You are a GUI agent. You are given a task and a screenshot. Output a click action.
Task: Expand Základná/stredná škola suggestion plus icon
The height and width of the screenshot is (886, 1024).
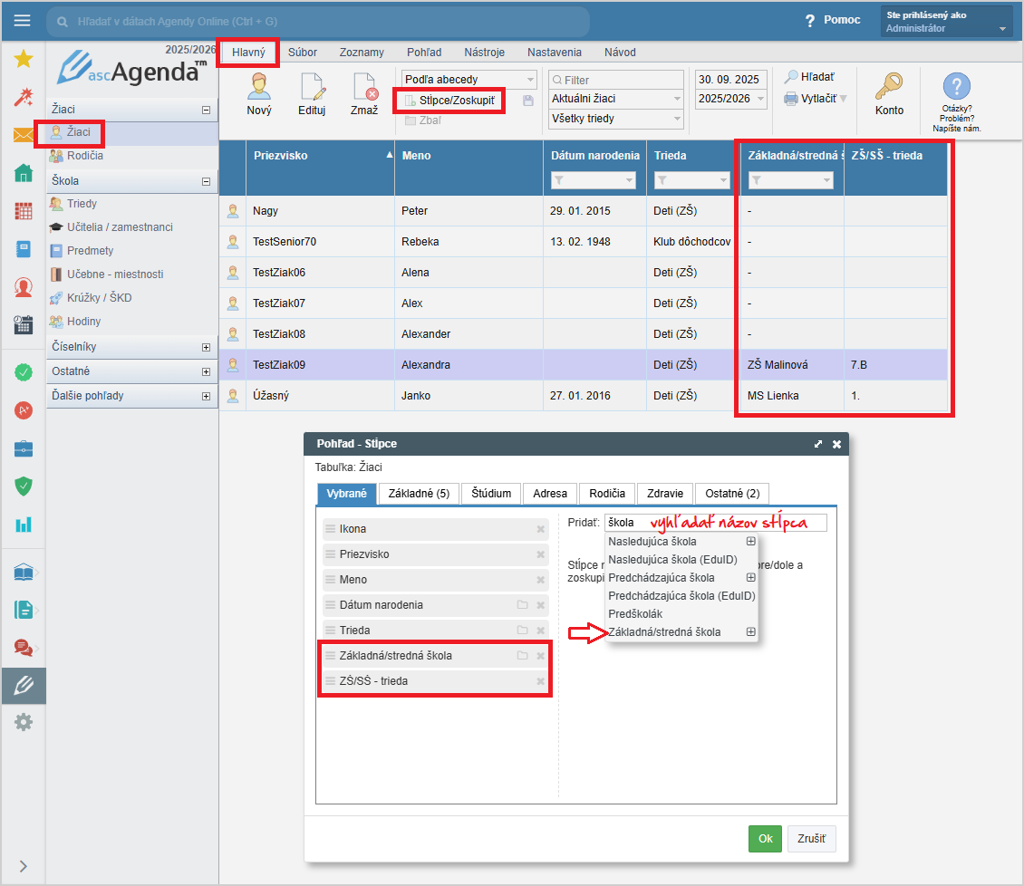(750, 632)
